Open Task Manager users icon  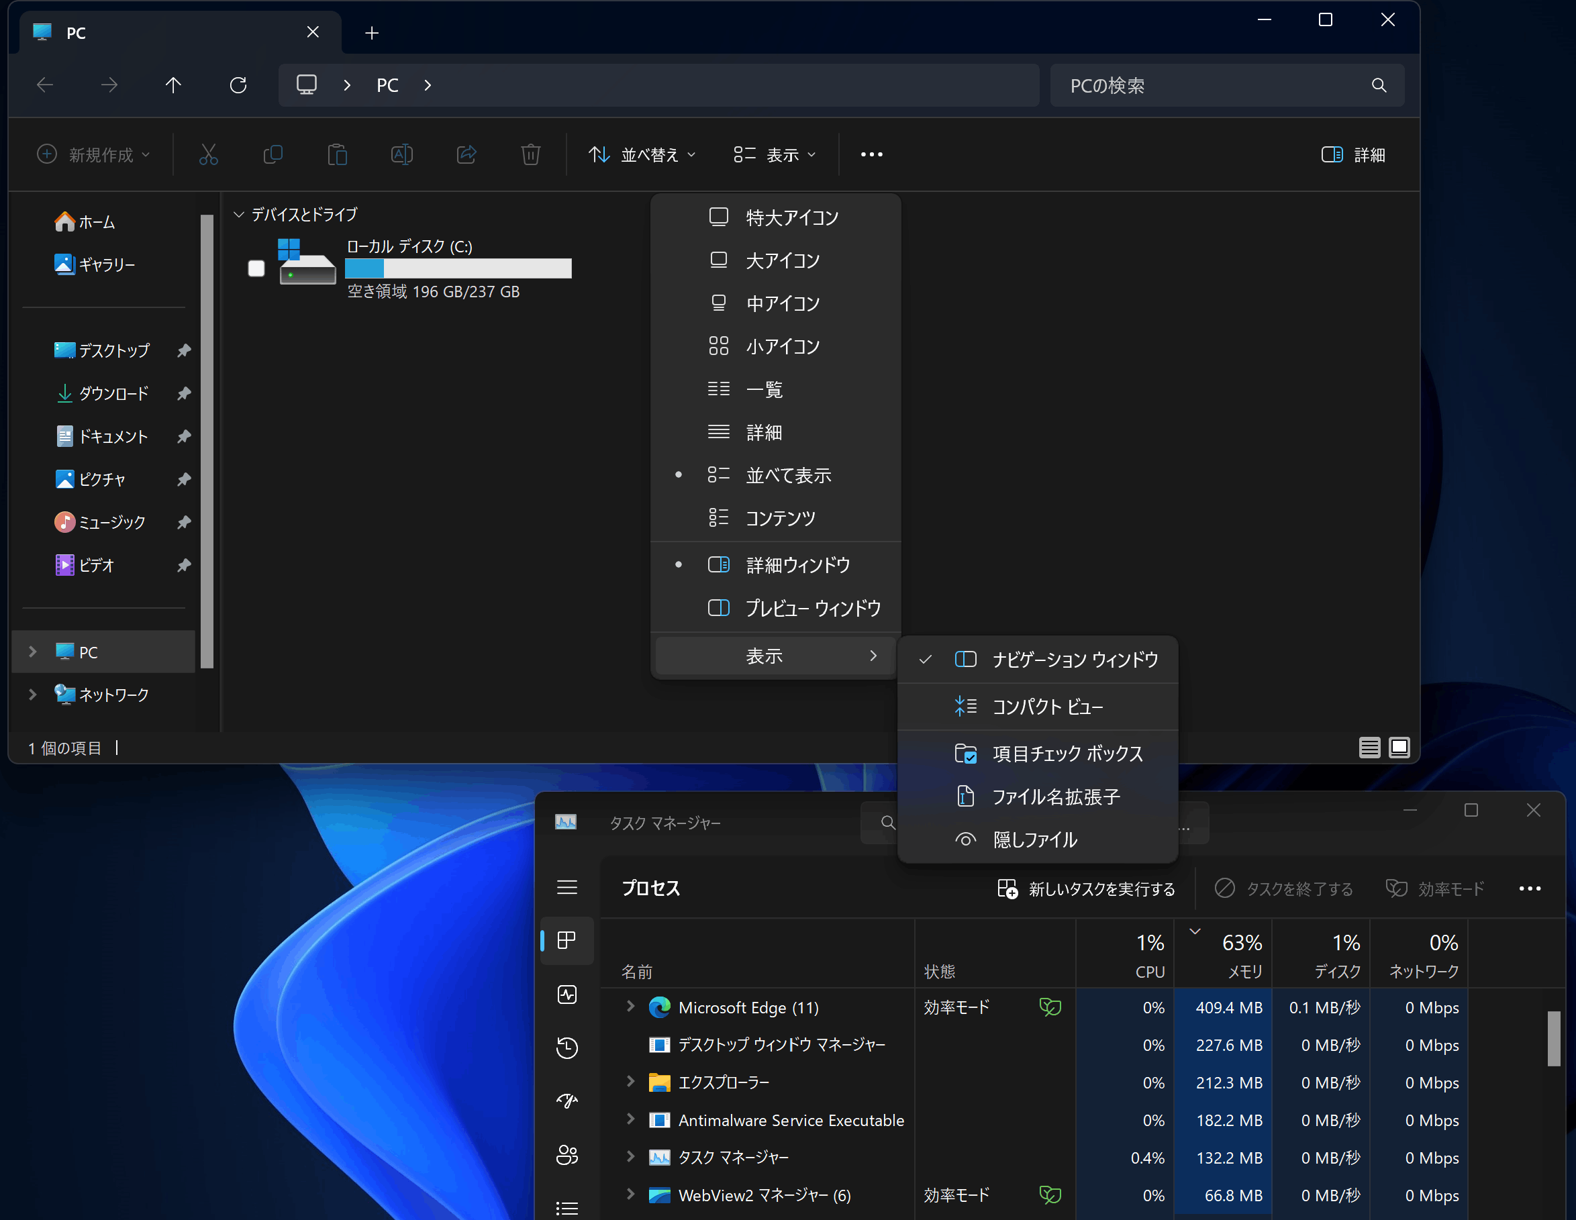(x=567, y=1154)
